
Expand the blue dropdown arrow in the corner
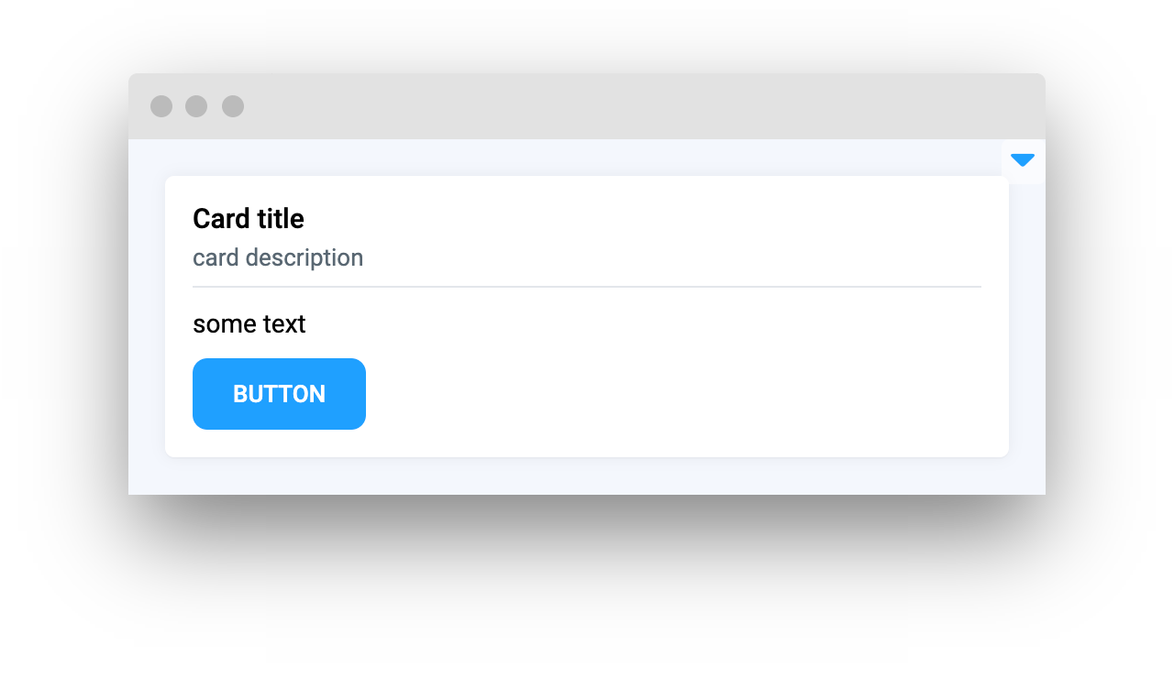click(x=1023, y=160)
